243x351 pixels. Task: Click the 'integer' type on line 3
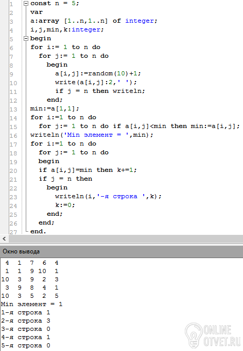tap(141, 21)
